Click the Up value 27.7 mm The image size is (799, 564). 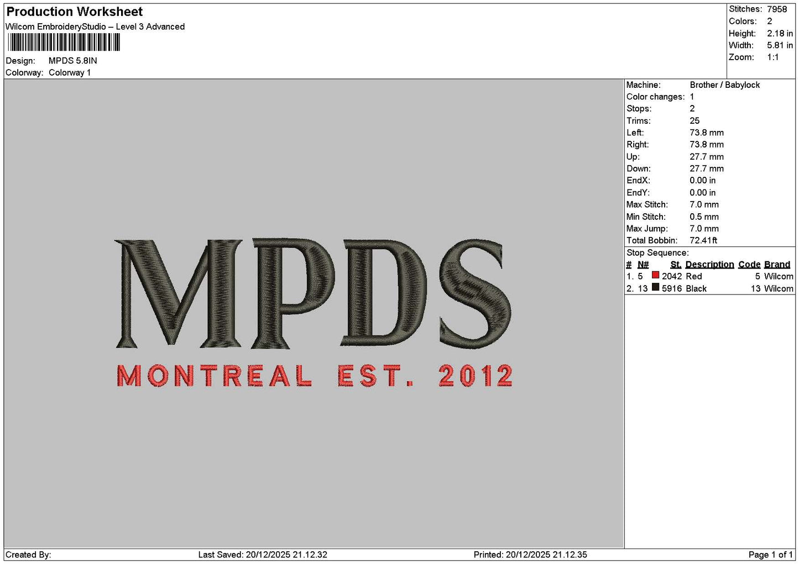707,157
